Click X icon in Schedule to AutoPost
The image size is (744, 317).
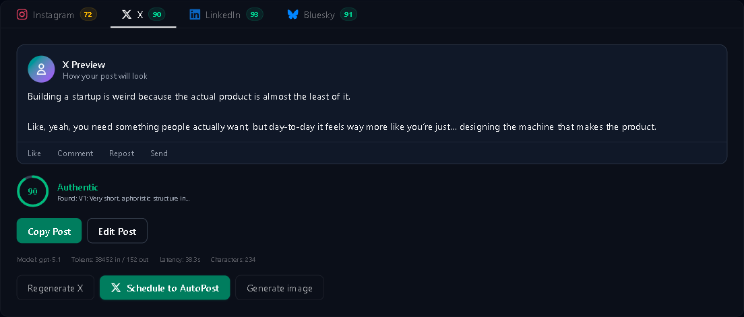coord(116,287)
